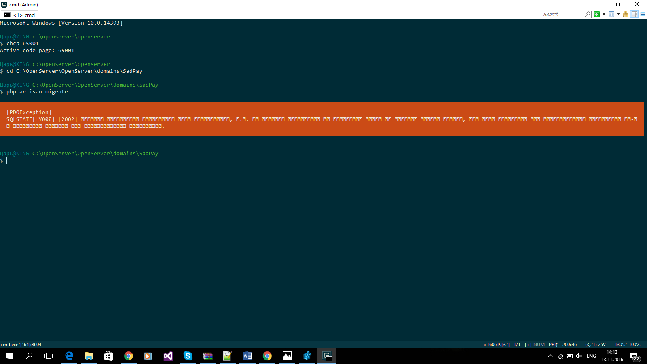Toggle the lock icon in toolbar
Image resolution: width=647 pixels, height=364 pixels.
(626, 14)
